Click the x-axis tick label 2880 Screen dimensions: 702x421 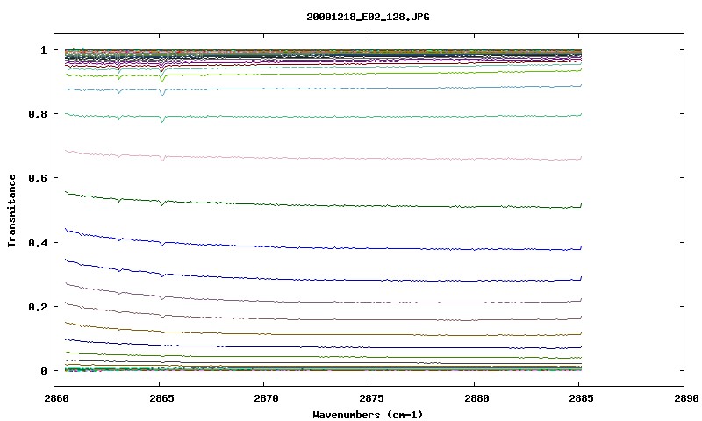[x=476, y=398]
